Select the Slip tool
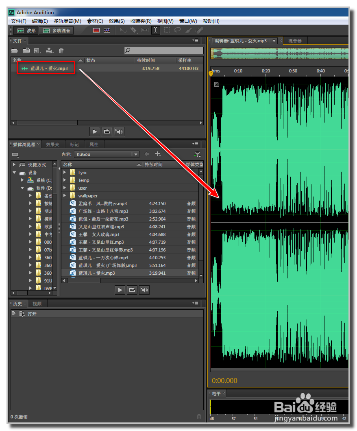Viewport: 357px width, 431px height. 144,30
